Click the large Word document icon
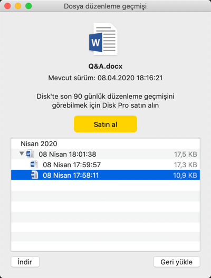Image resolution: width=211 pixels, height=278 pixels. pos(103,39)
